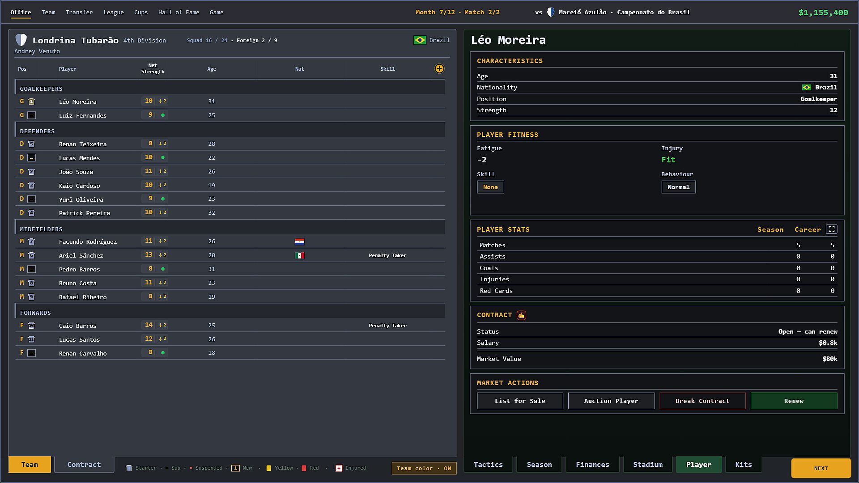Click the green Renew button

tap(794, 401)
